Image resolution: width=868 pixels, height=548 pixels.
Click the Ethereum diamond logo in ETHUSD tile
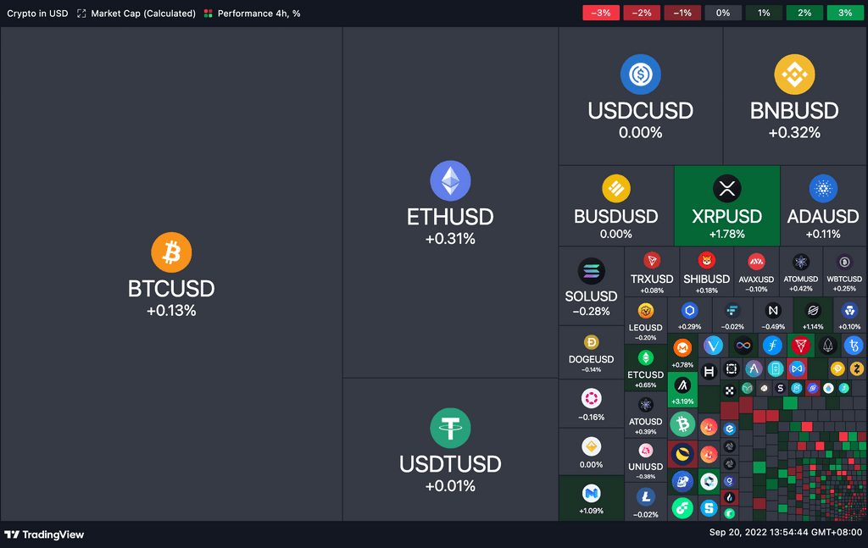tap(451, 180)
